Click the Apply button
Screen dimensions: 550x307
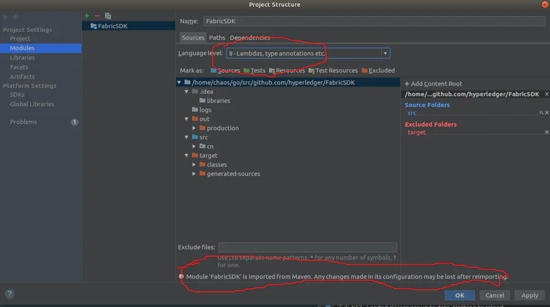pyautogui.click(x=530, y=296)
